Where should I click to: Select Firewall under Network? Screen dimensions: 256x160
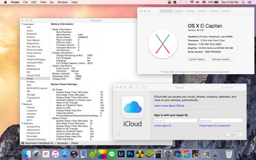(30, 108)
